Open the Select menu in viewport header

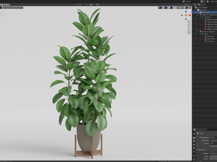(x=10, y=8)
